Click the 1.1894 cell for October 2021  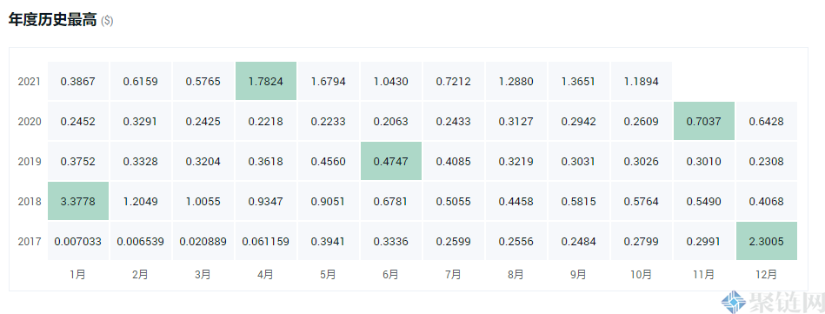(642, 81)
